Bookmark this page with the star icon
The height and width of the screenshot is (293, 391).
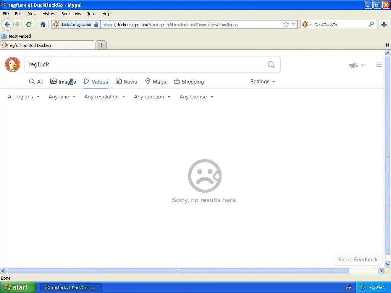pos(286,24)
